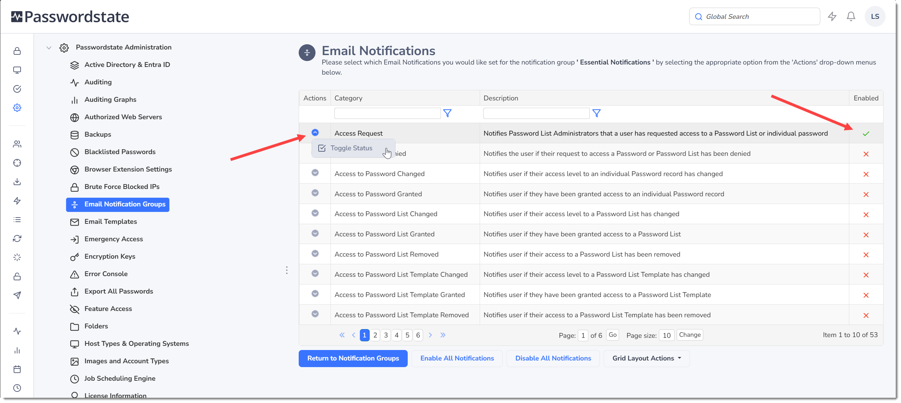The width and height of the screenshot is (901, 403).
Task: Apply the Description column filter icon
Action: point(596,113)
